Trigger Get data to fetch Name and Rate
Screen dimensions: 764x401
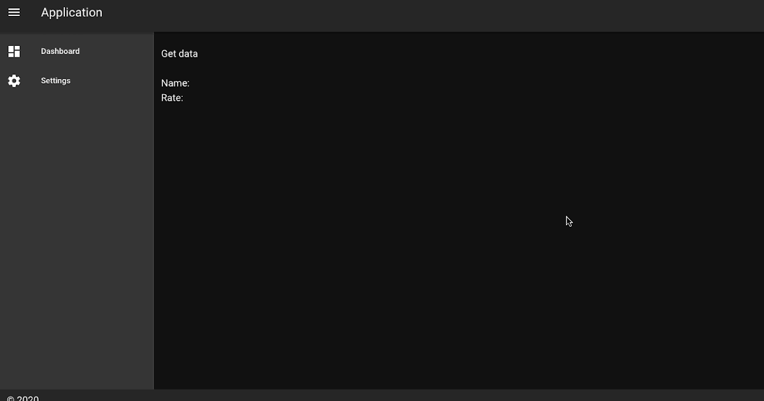[179, 53]
